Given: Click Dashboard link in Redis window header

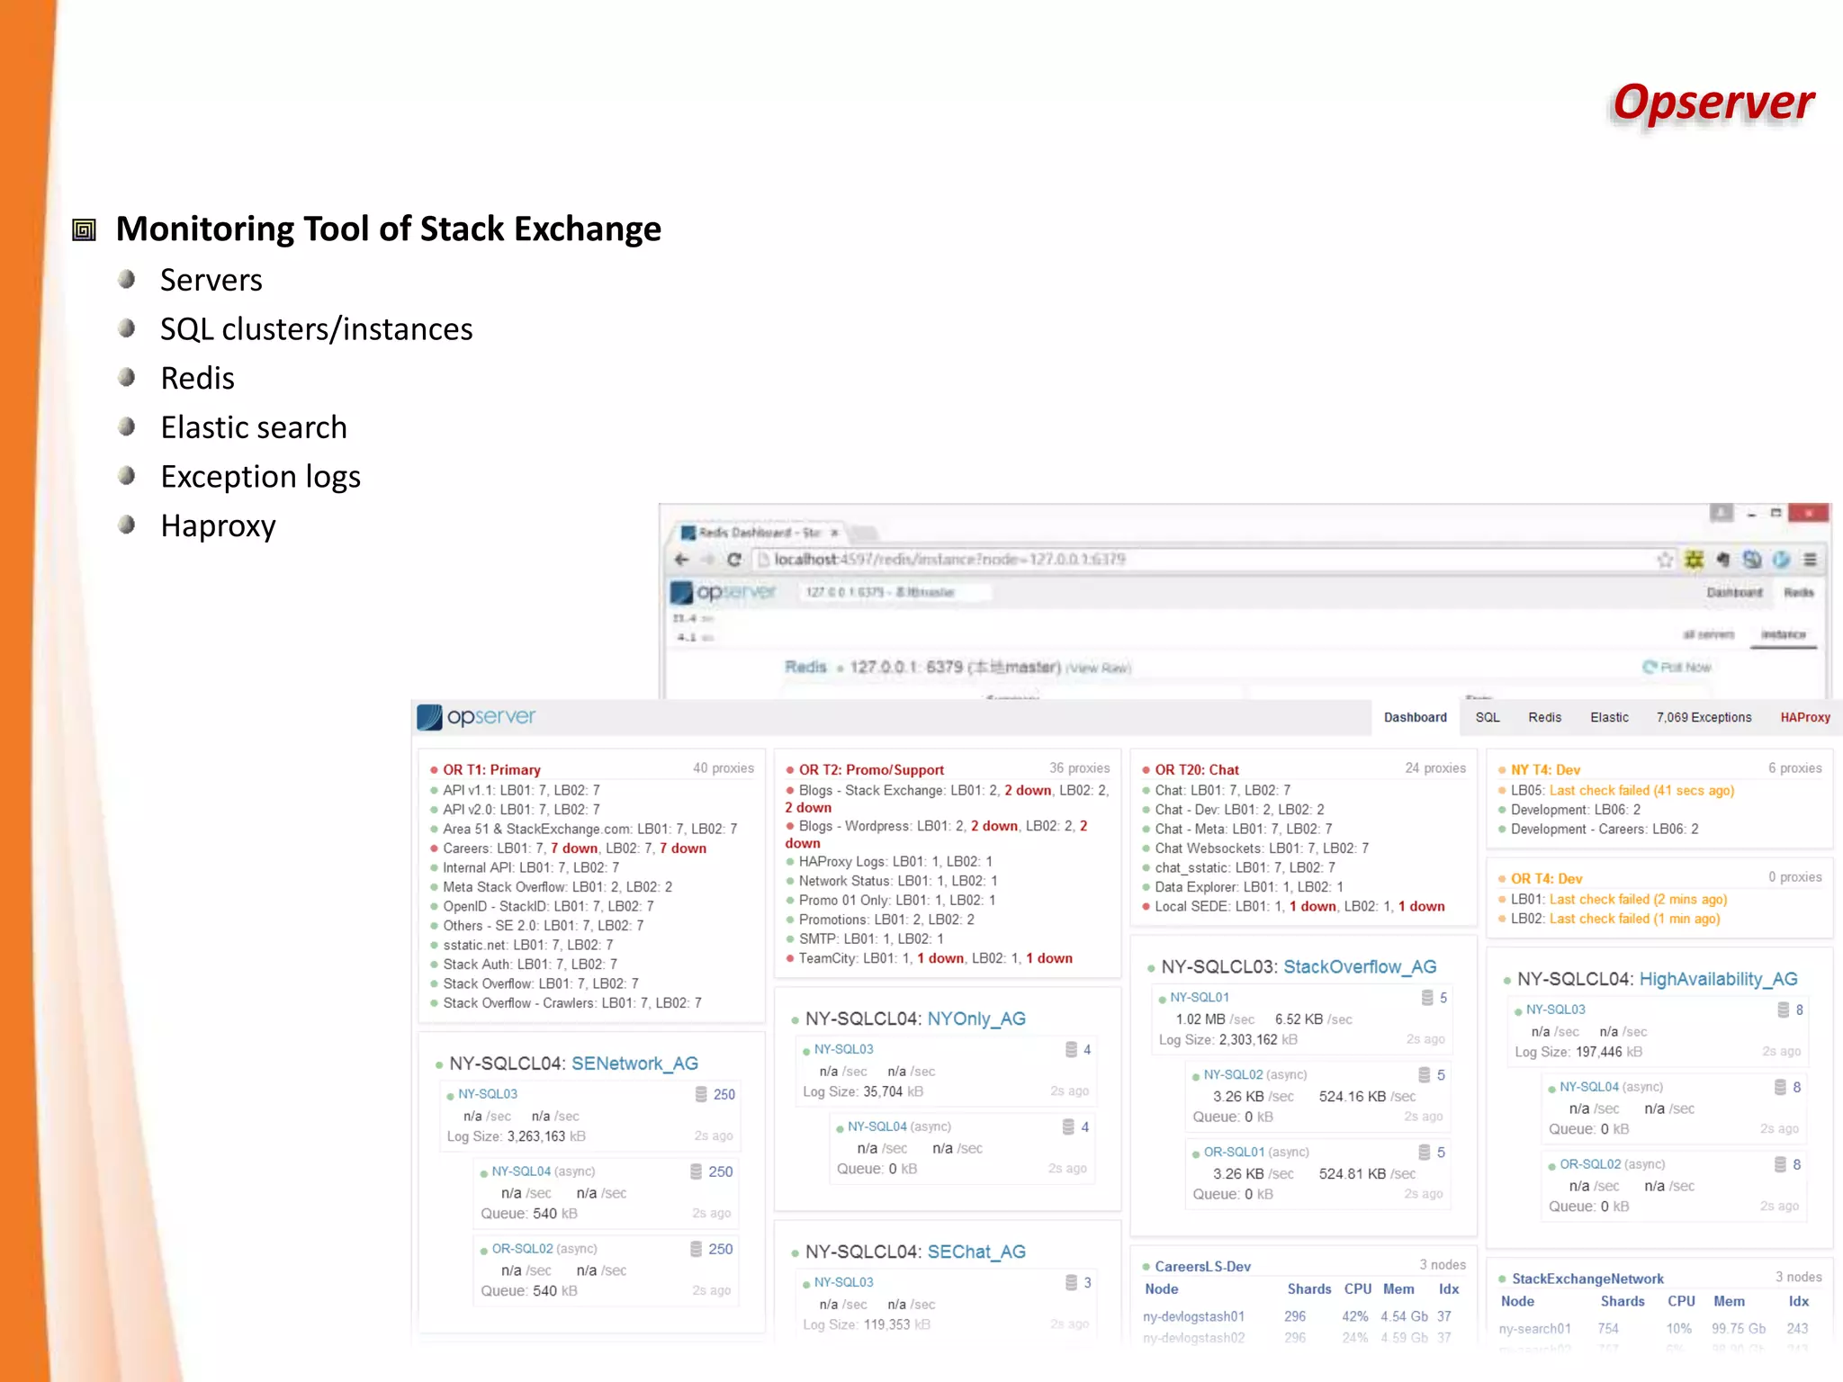Looking at the screenshot, I should (x=1734, y=593).
